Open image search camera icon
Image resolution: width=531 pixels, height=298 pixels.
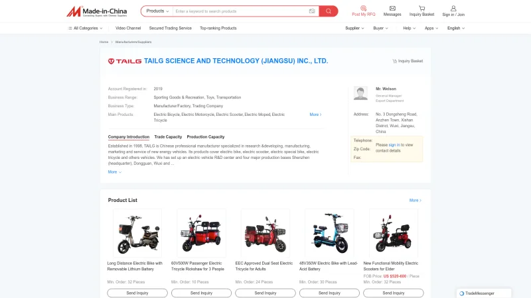point(312,11)
